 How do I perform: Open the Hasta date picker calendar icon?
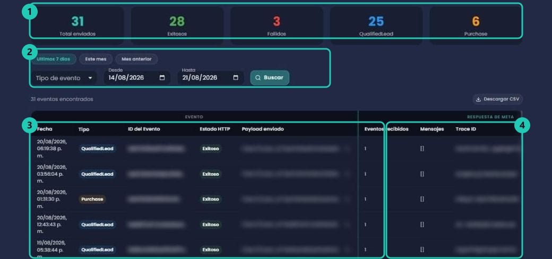[236, 78]
